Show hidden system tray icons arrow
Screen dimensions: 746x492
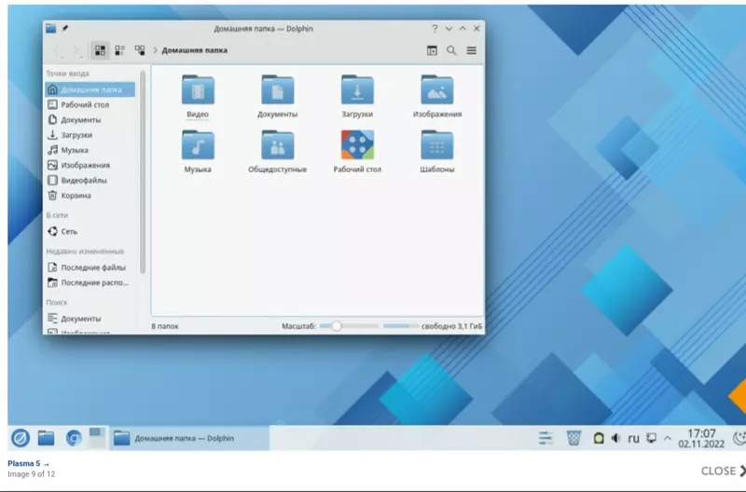pyautogui.click(x=667, y=438)
